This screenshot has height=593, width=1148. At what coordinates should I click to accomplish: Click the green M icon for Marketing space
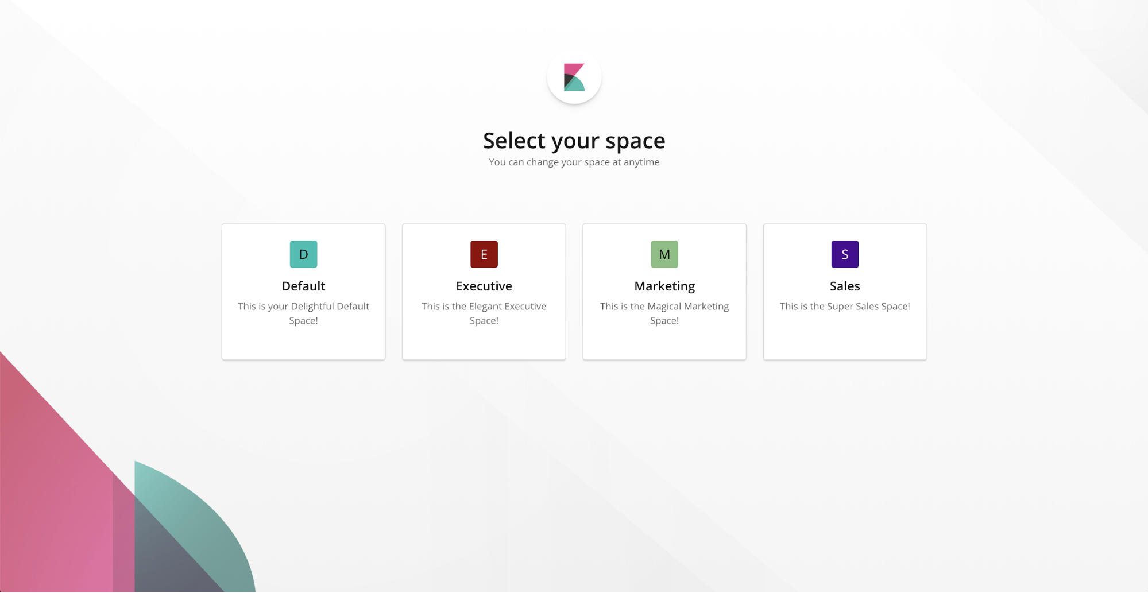[x=664, y=254]
